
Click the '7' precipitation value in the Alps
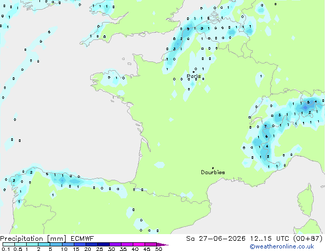click(x=266, y=126)
